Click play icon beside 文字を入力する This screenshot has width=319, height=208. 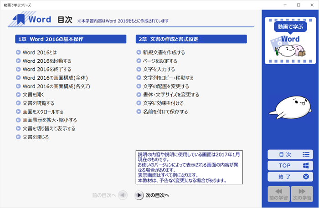(139, 69)
